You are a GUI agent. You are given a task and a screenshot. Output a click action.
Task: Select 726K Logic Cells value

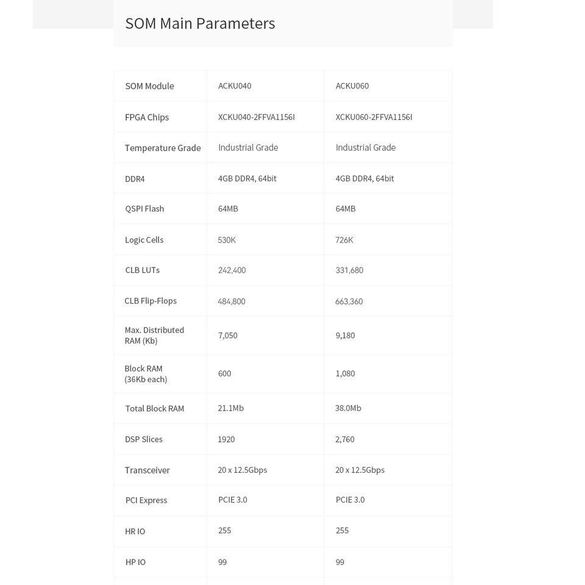pyautogui.click(x=344, y=240)
